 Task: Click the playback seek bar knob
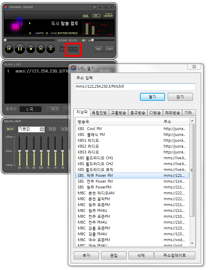(x=5, y=40)
